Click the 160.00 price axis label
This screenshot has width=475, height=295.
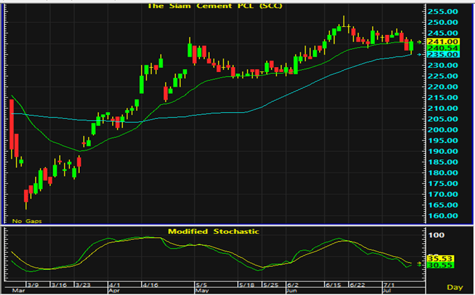tap(443, 216)
